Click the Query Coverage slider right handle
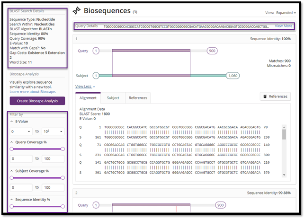 63,149
